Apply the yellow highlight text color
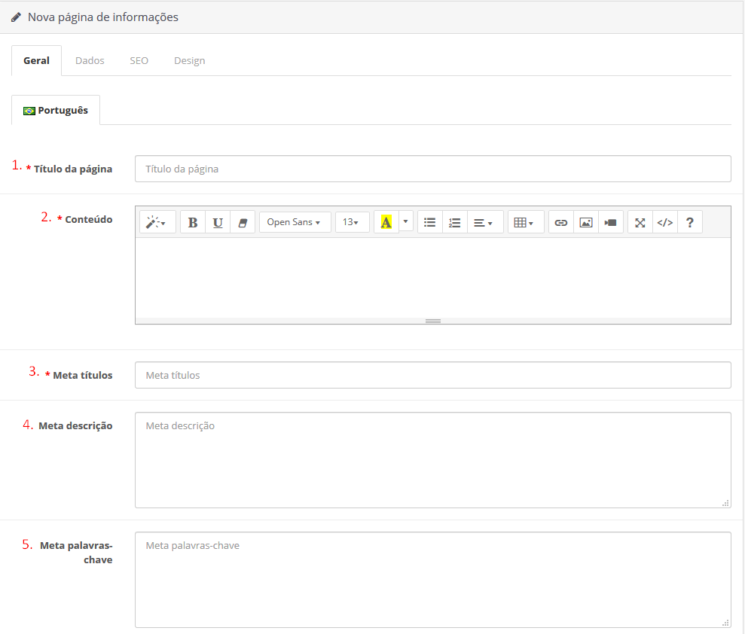 pyautogui.click(x=386, y=223)
